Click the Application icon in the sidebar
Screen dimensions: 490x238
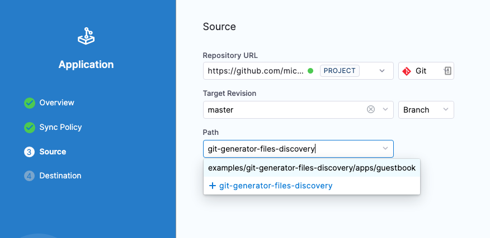coord(86,37)
